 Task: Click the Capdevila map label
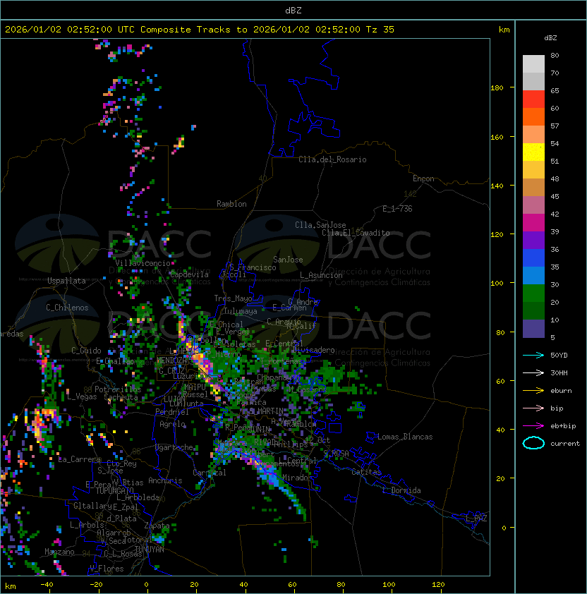pos(190,274)
